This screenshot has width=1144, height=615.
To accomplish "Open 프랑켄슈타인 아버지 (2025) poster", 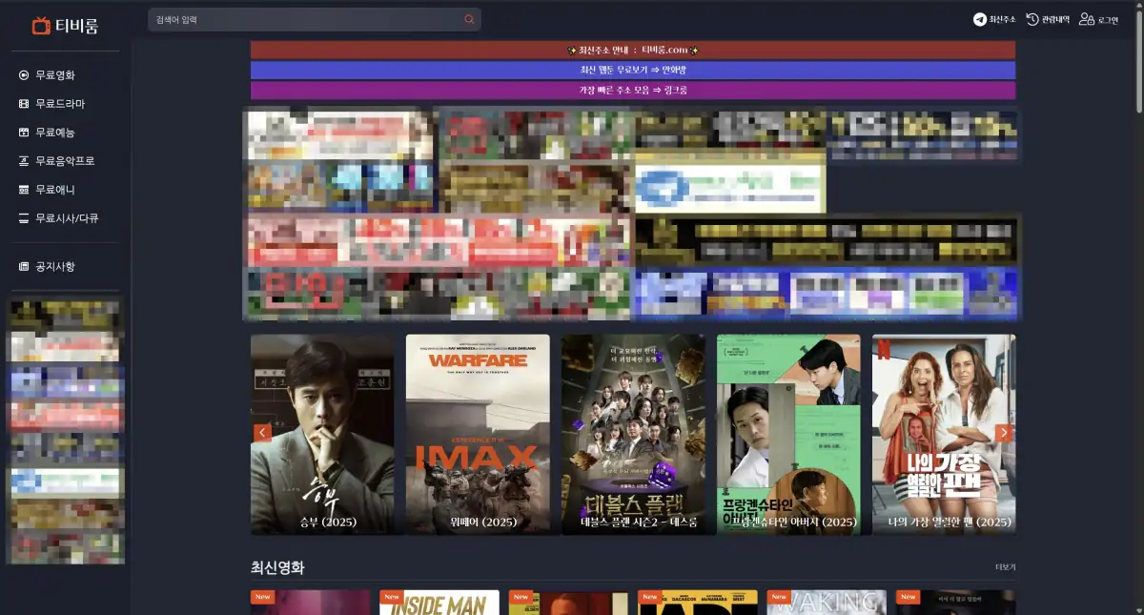I will (x=788, y=434).
